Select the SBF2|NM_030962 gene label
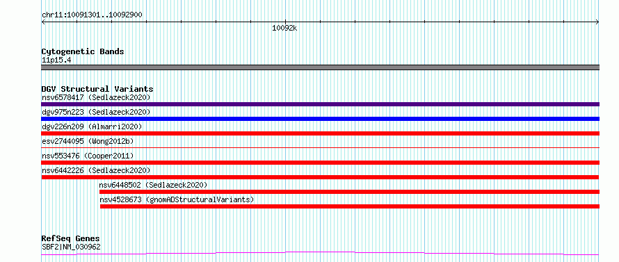Viewport: 619px width, 262px height. (71, 247)
